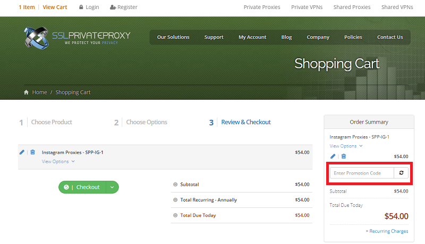This screenshot has height=244, width=425.
Task: Click Total Recurring - Annually label
Action: (x=208, y=200)
